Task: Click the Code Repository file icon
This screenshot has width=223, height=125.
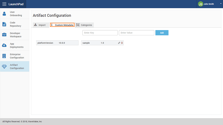Action: pos(4,24)
